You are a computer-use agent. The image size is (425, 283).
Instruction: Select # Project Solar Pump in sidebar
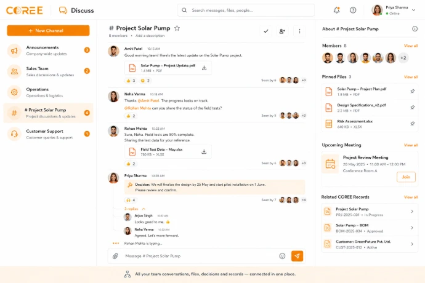click(48, 113)
